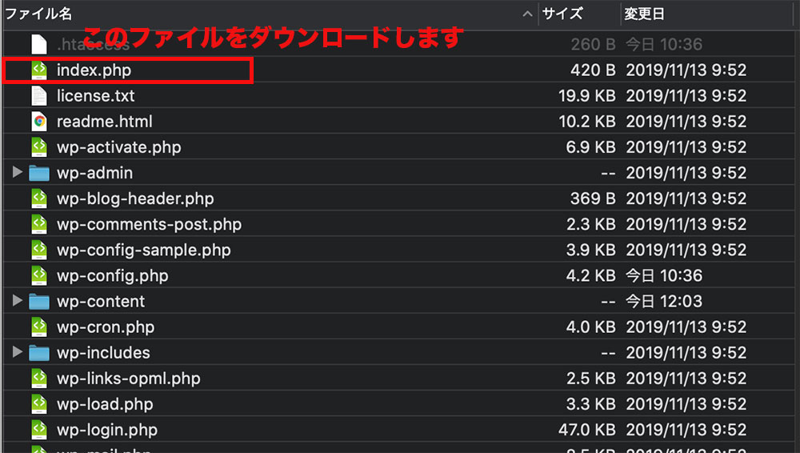Click the 4.0 KB size value
Viewport: 800px width, 453px height.
coord(591,327)
